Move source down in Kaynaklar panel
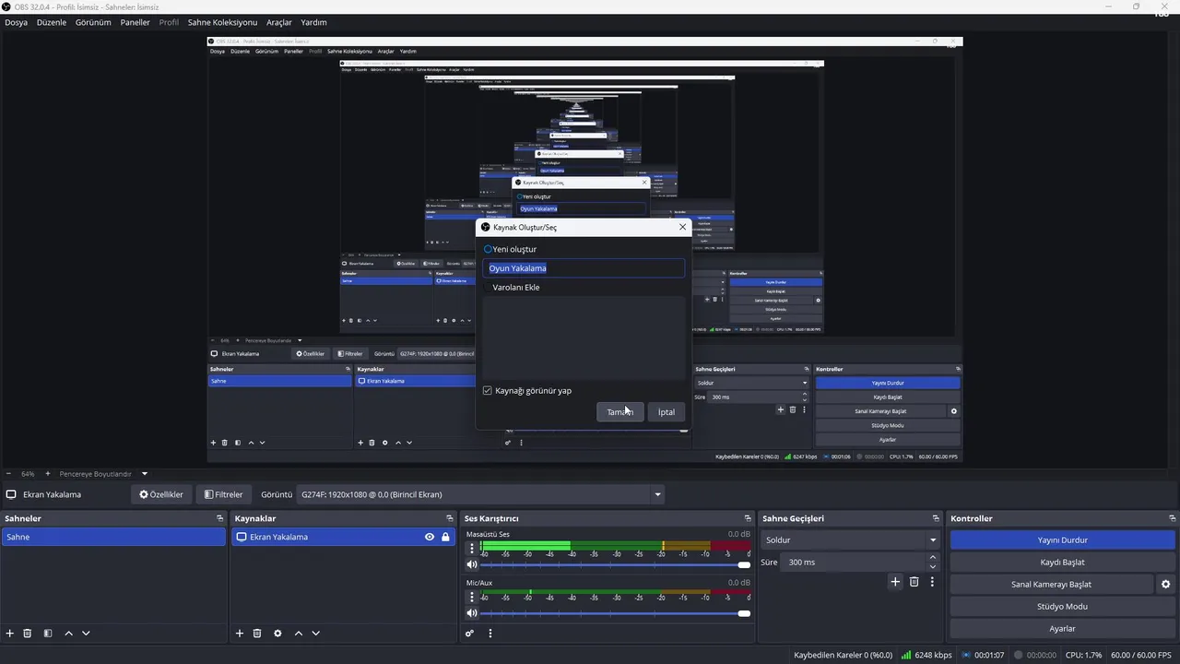This screenshot has height=664, width=1180. click(x=315, y=634)
